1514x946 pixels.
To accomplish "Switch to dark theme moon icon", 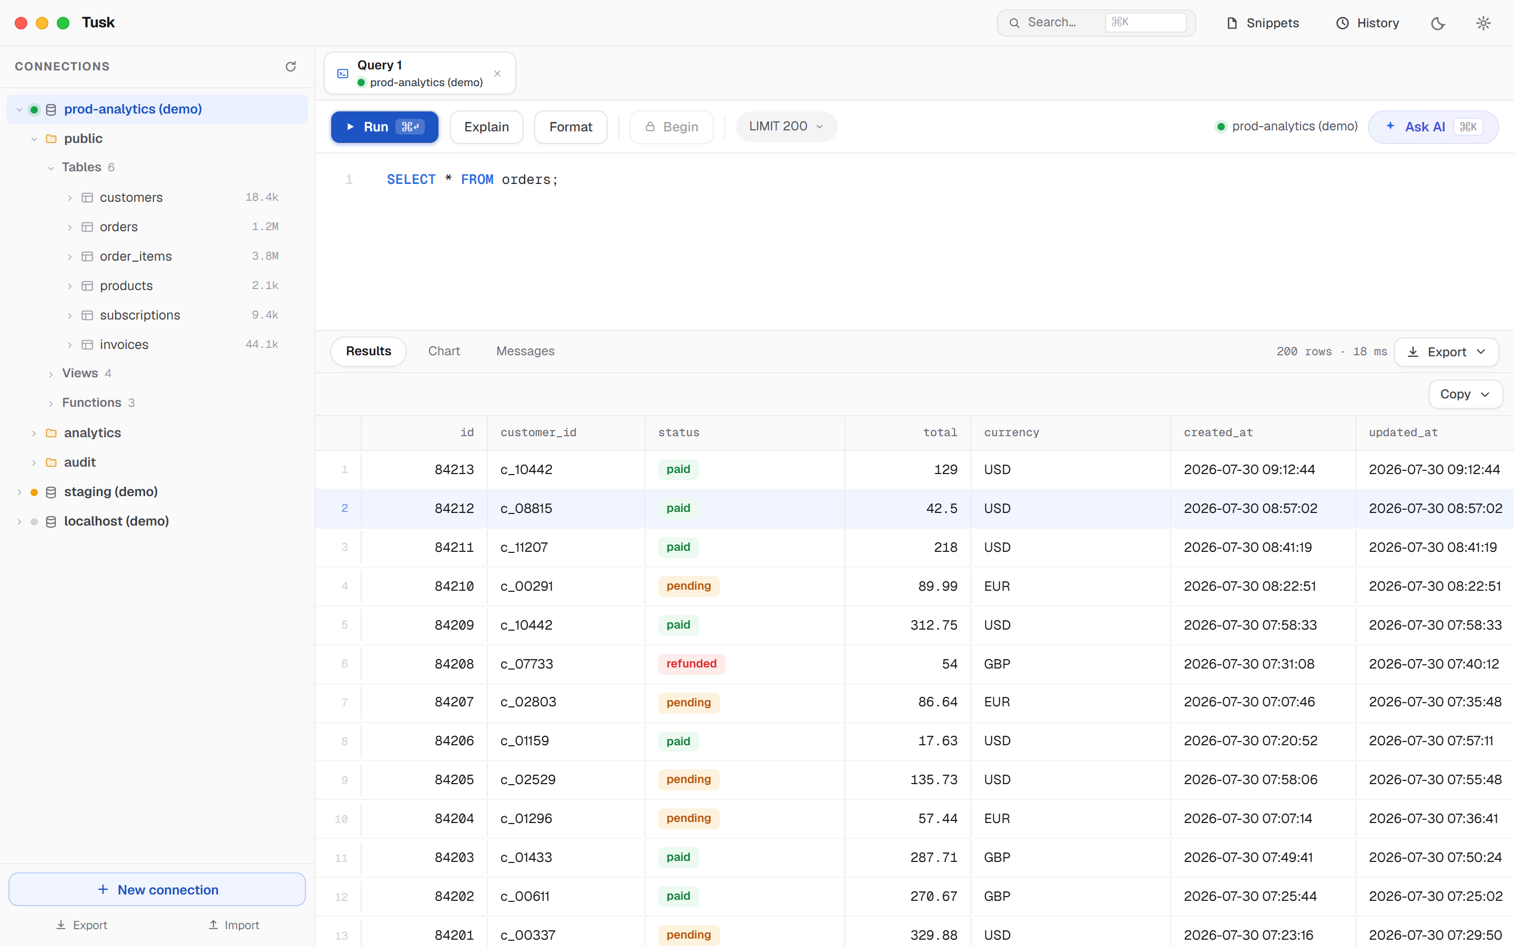I will point(1438,23).
